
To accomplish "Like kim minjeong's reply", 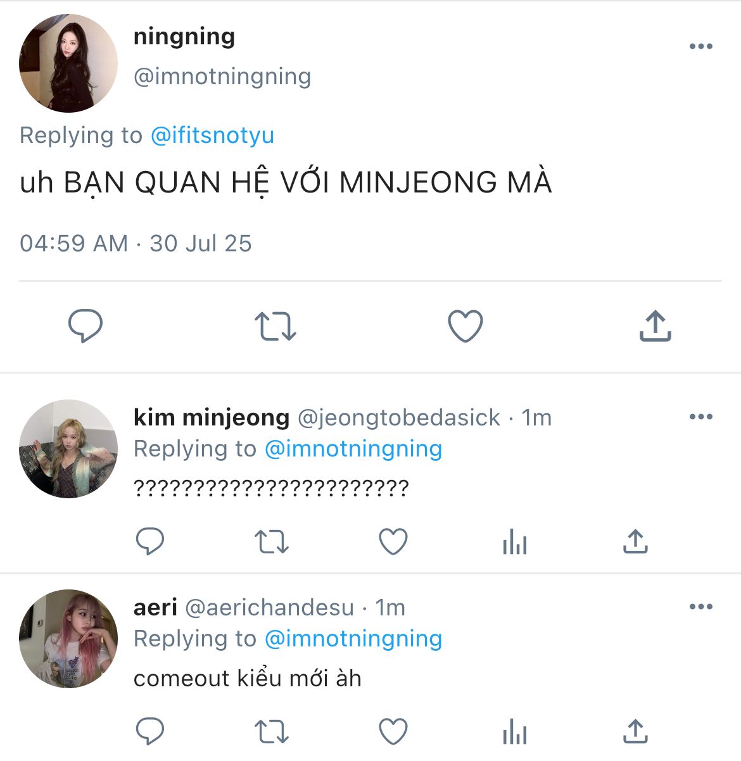I will point(393,542).
